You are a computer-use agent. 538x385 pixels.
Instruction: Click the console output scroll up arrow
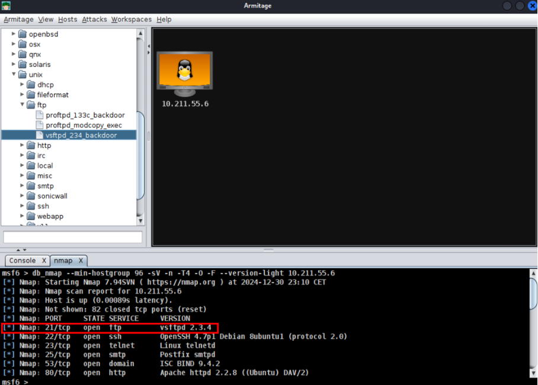click(x=533, y=274)
